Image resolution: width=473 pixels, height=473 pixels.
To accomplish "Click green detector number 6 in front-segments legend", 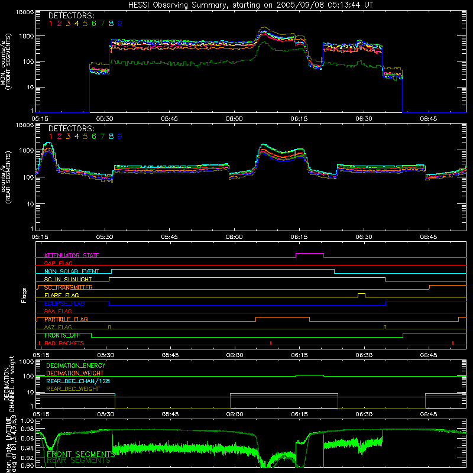I will pyautogui.click(x=94, y=24).
